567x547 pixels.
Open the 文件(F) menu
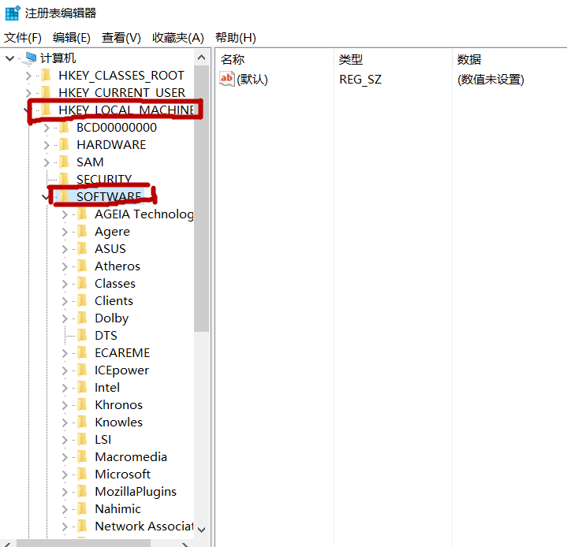[x=22, y=38]
